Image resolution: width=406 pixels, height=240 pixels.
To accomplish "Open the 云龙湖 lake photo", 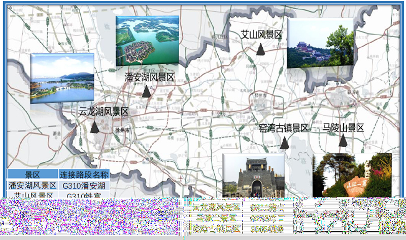I will [x=62, y=78].
